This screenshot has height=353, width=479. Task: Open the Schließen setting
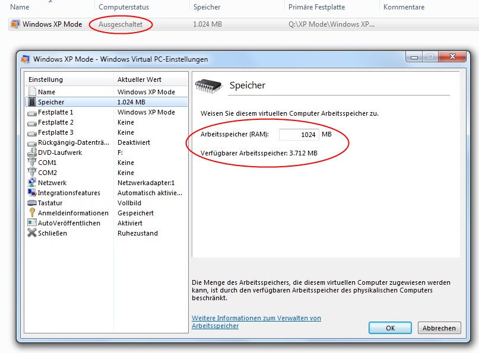coord(106,233)
